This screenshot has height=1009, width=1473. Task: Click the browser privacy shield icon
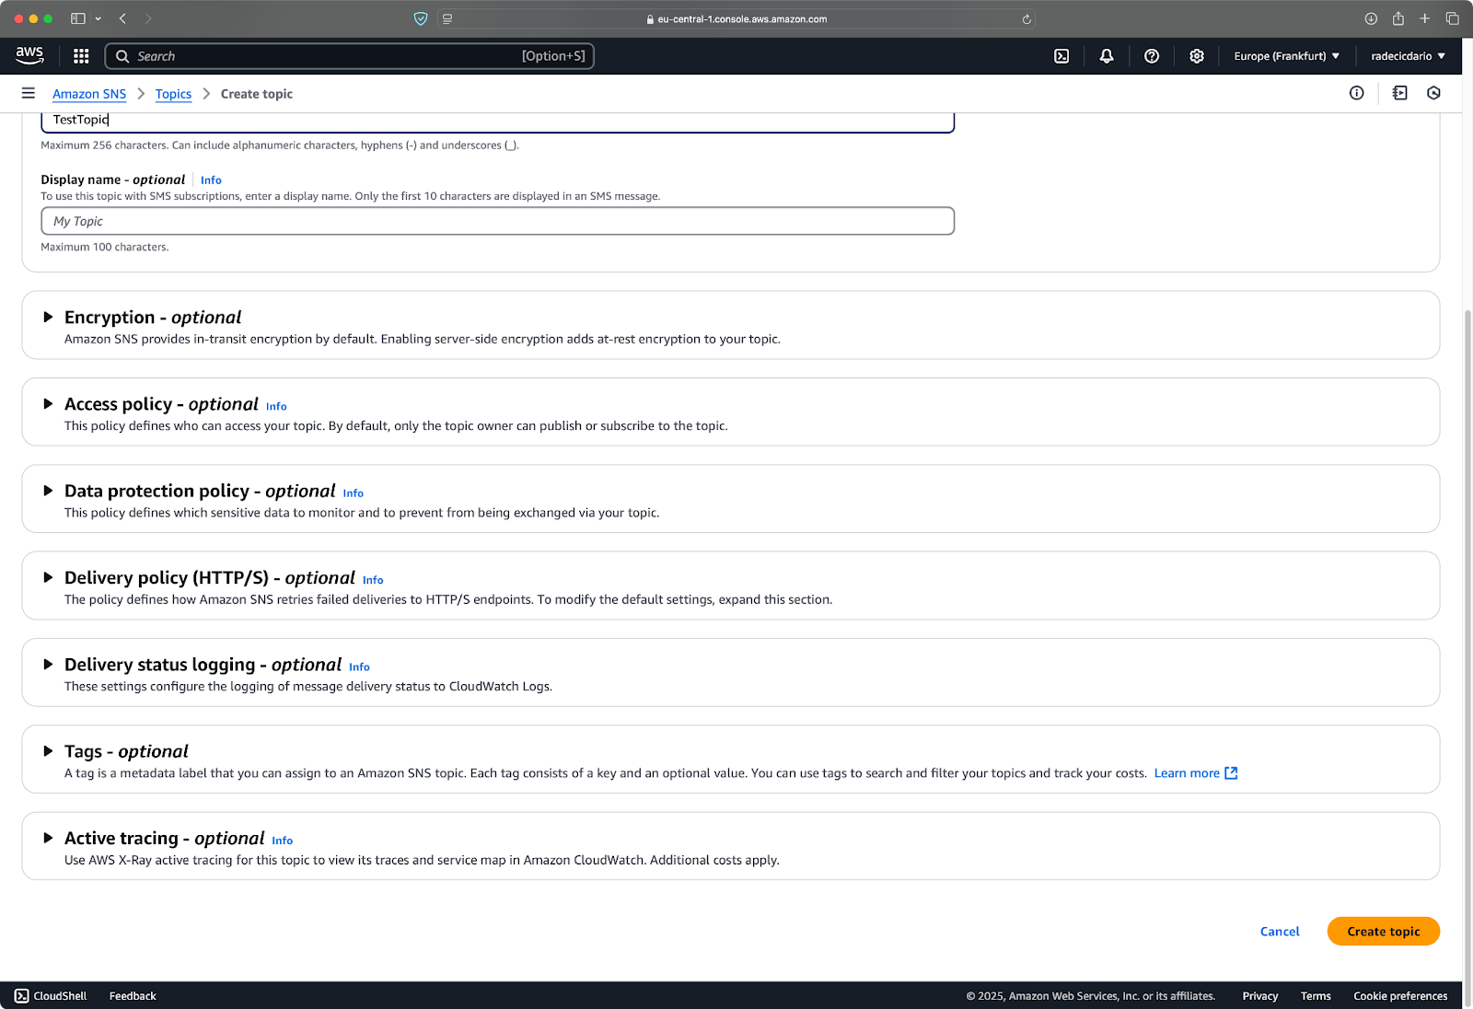[x=421, y=18]
